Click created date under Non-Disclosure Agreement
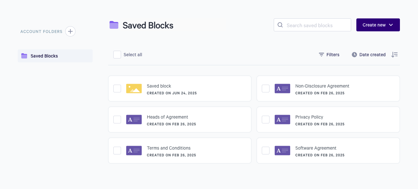This screenshot has width=418, height=189. click(x=320, y=93)
